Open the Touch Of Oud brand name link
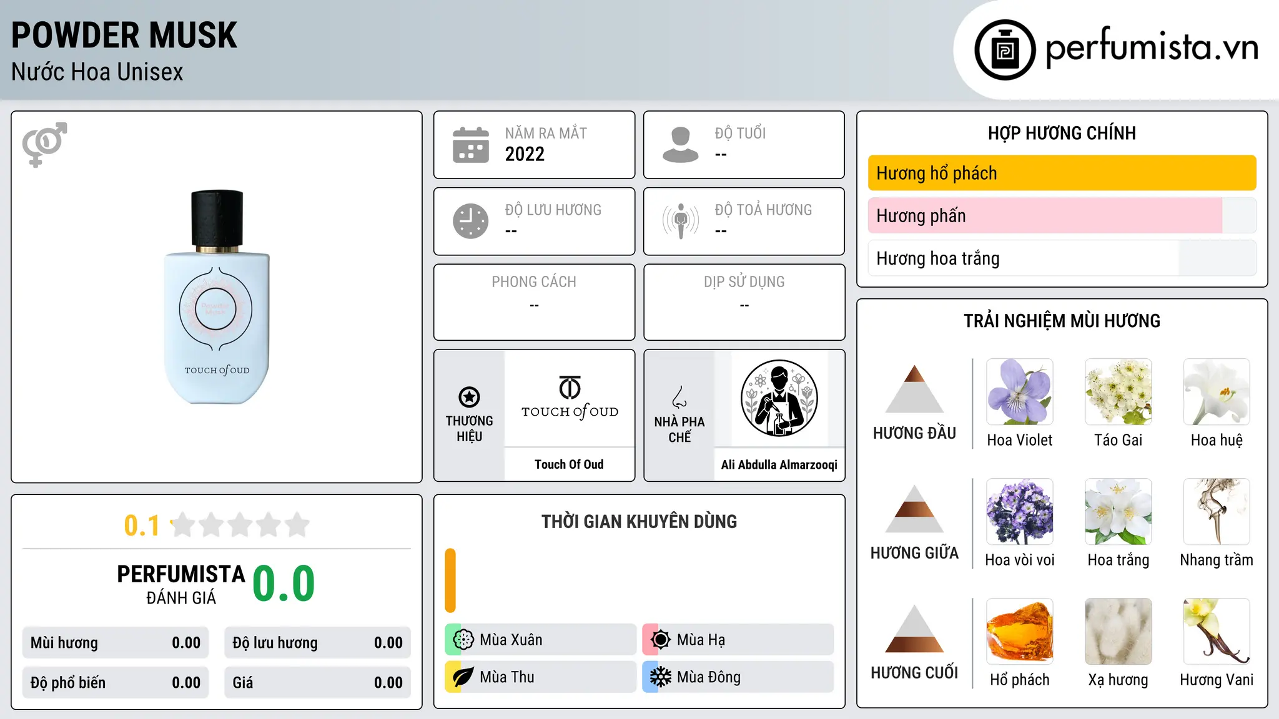The width and height of the screenshot is (1279, 719). (x=569, y=464)
